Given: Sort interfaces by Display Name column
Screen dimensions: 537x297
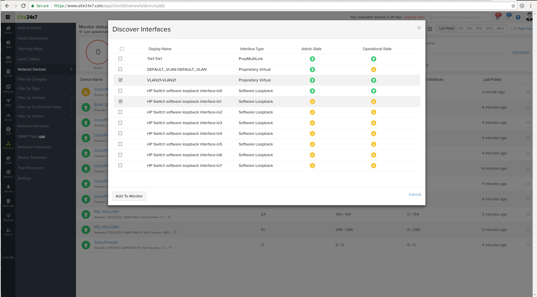Looking at the screenshot, I should (x=160, y=49).
